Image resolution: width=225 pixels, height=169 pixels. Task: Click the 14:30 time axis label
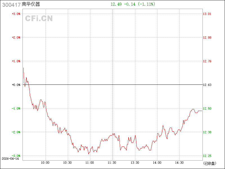pyautogui.click(x=179, y=163)
